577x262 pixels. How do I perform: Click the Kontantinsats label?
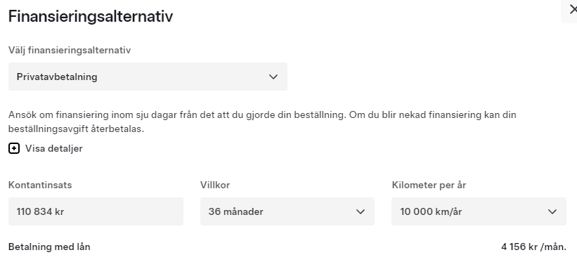[40, 185]
